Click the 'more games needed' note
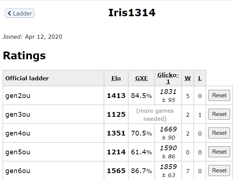The width and height of the screenshot is (233, 179). pyautogui.click(x=155, y=115)
